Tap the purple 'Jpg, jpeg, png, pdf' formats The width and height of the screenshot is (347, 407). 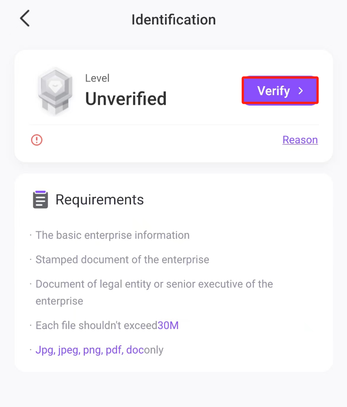(x=79, y=350)
